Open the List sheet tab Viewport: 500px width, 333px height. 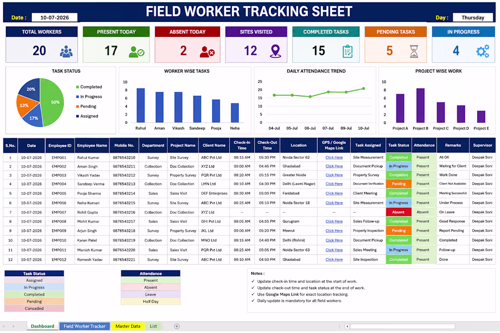(153, 326)
